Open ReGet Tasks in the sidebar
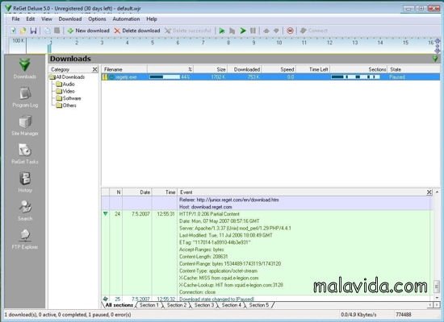Screen dimensions: 444x322 pos(25,154)
